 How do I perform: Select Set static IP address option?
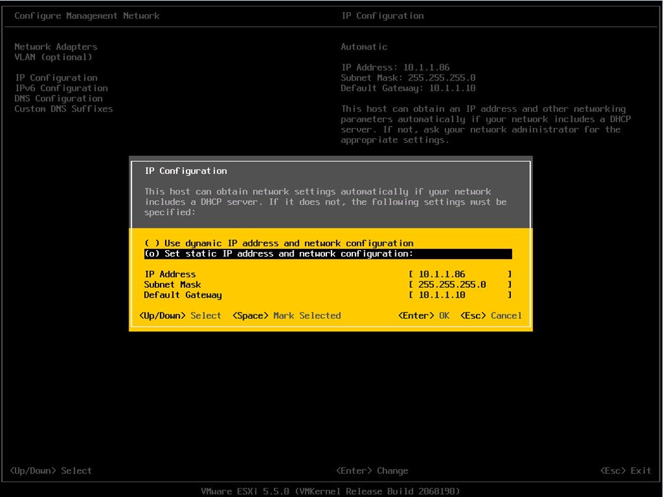pos(328,253)
